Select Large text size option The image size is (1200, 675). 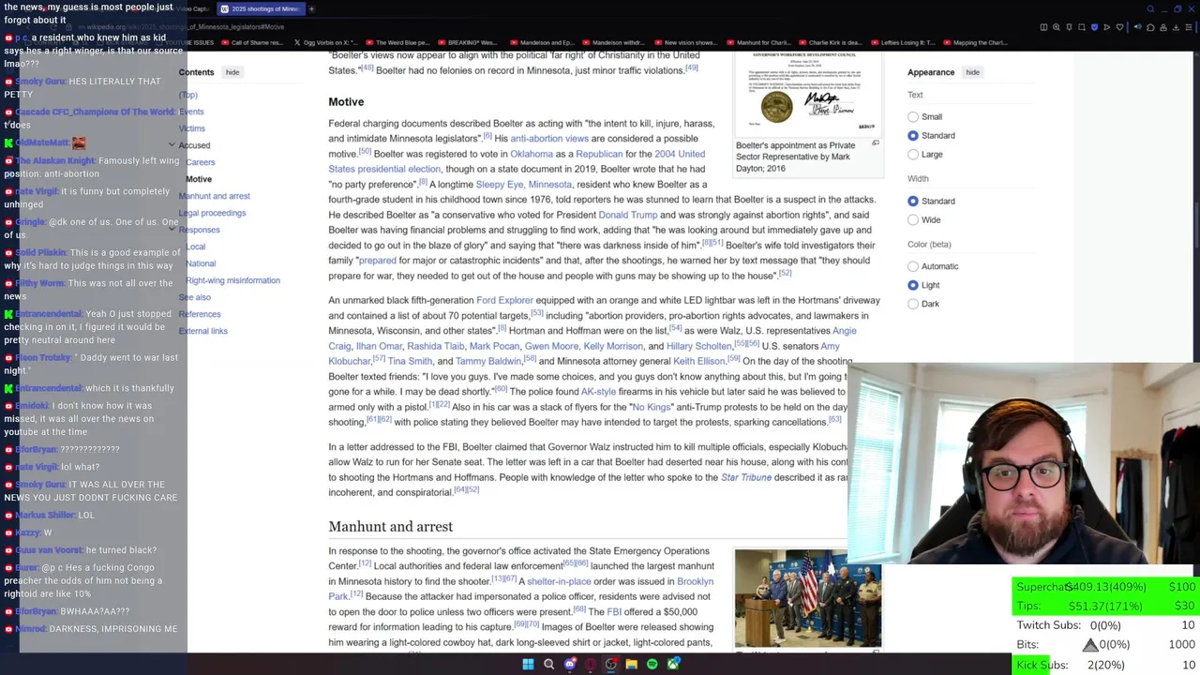(913, 155)
